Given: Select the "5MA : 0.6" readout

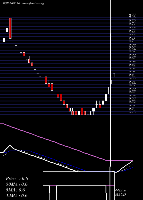Looking at the screenshot, I should (15, 190).
